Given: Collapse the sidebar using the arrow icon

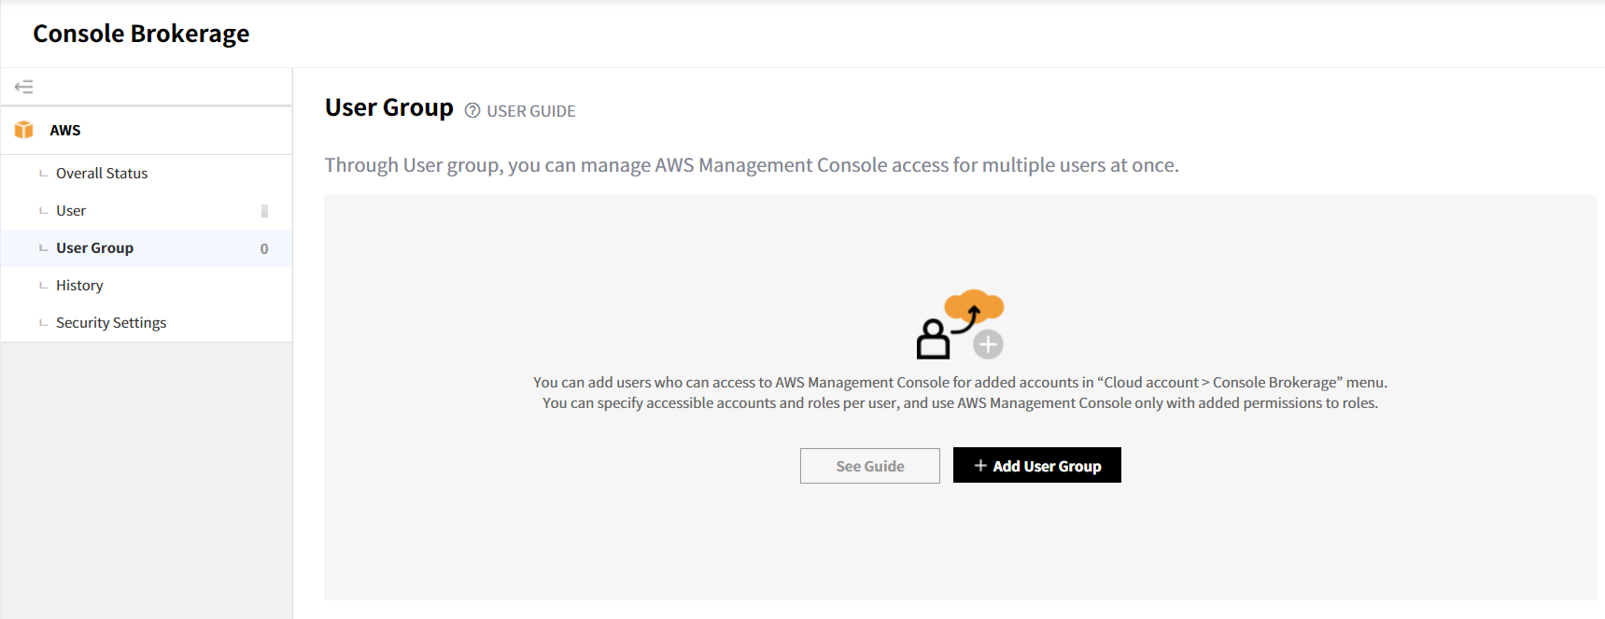Looking at the screenshot, I should coord(24,87).
